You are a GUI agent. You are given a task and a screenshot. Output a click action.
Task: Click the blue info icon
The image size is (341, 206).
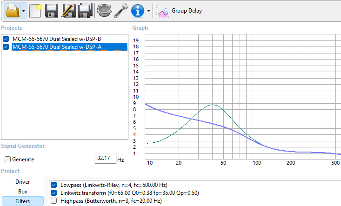coord(137,10)
